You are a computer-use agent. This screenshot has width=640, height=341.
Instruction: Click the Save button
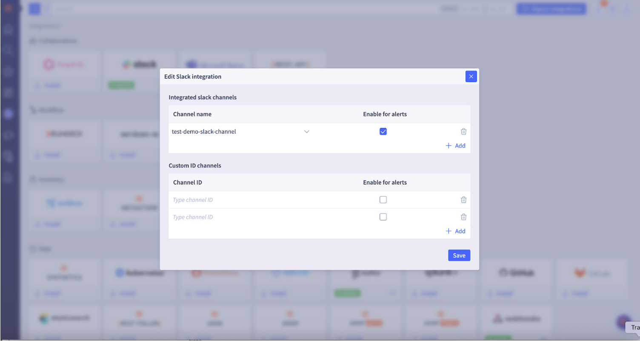point(459,255)
